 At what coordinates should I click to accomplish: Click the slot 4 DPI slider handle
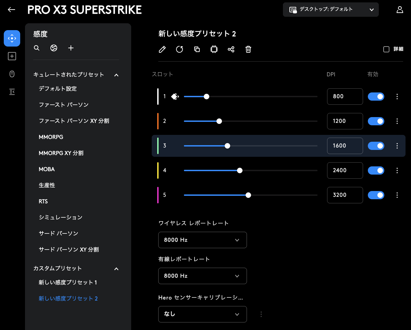pos(240,170)
